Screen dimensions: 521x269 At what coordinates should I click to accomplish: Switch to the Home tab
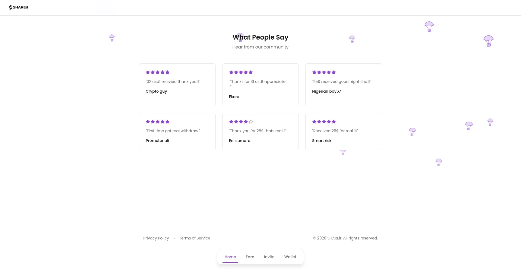230,257
